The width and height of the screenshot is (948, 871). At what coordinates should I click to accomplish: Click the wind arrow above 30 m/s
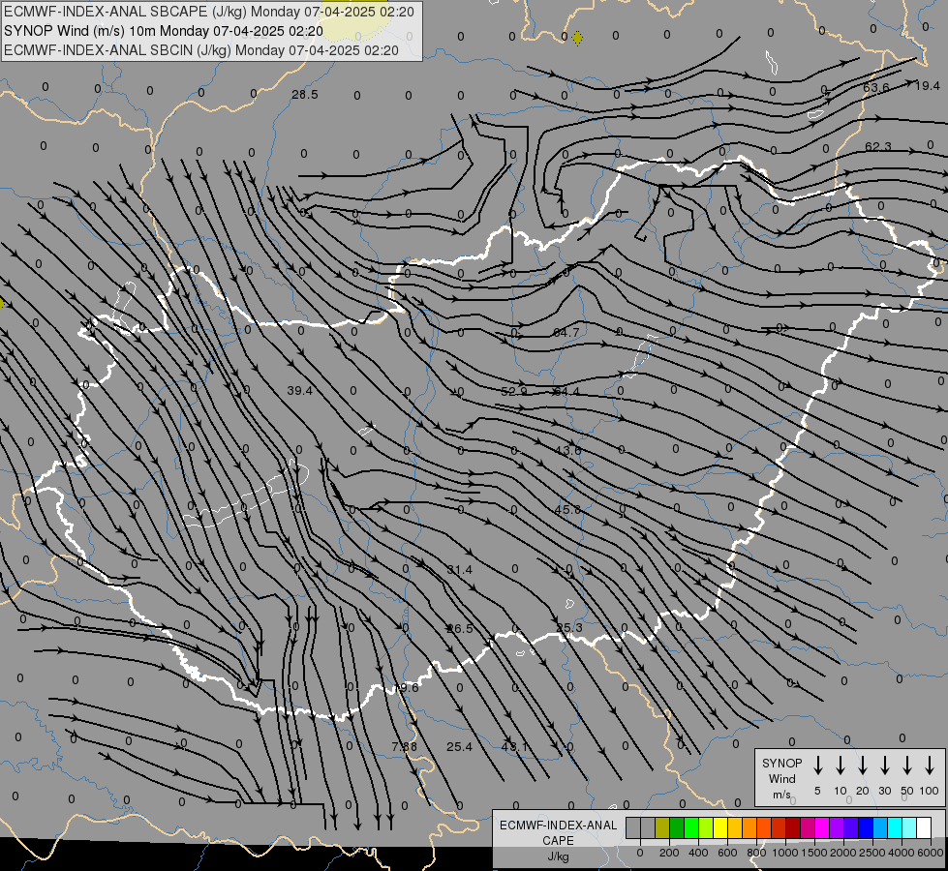tap(884, 766)
